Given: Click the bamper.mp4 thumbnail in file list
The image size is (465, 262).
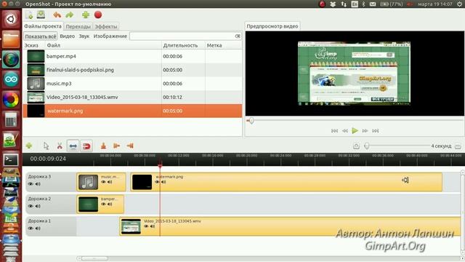Looking at the screenshot, I should click(x=36, y=56).
